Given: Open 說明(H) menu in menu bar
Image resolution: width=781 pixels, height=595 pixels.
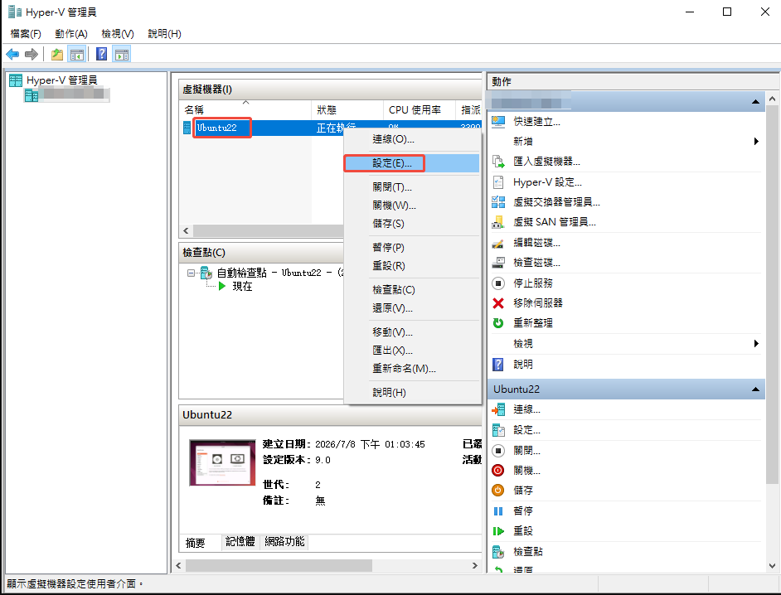Looking at the screenshot, I should (x=164, y=34).
